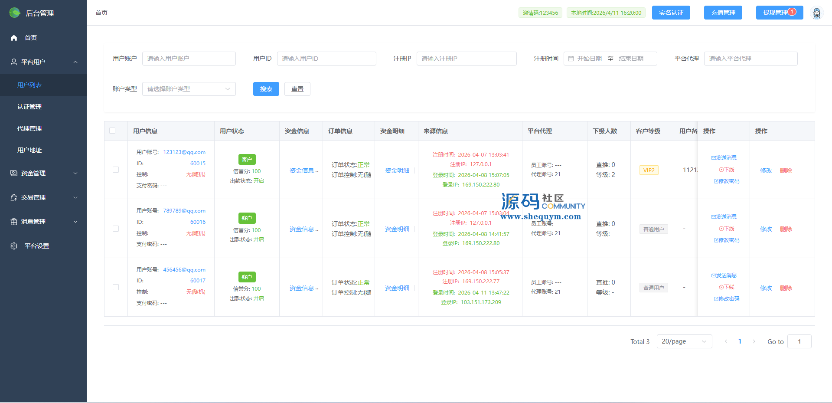Open the 20/page size dropdown
This screenshot has height=403, width=832.
click(684, 341)
